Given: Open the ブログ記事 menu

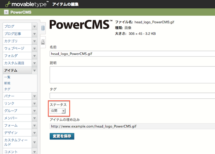Looking at the screenshot, I should (x=17, y=34).
